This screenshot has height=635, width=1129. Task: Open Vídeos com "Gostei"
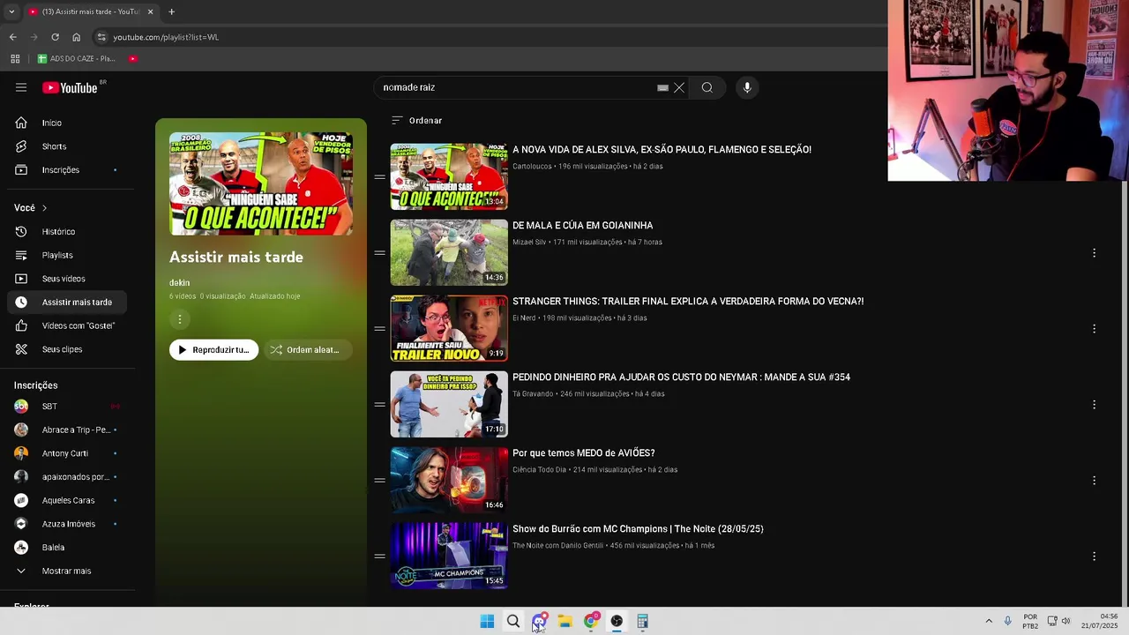tap(67, 325)
